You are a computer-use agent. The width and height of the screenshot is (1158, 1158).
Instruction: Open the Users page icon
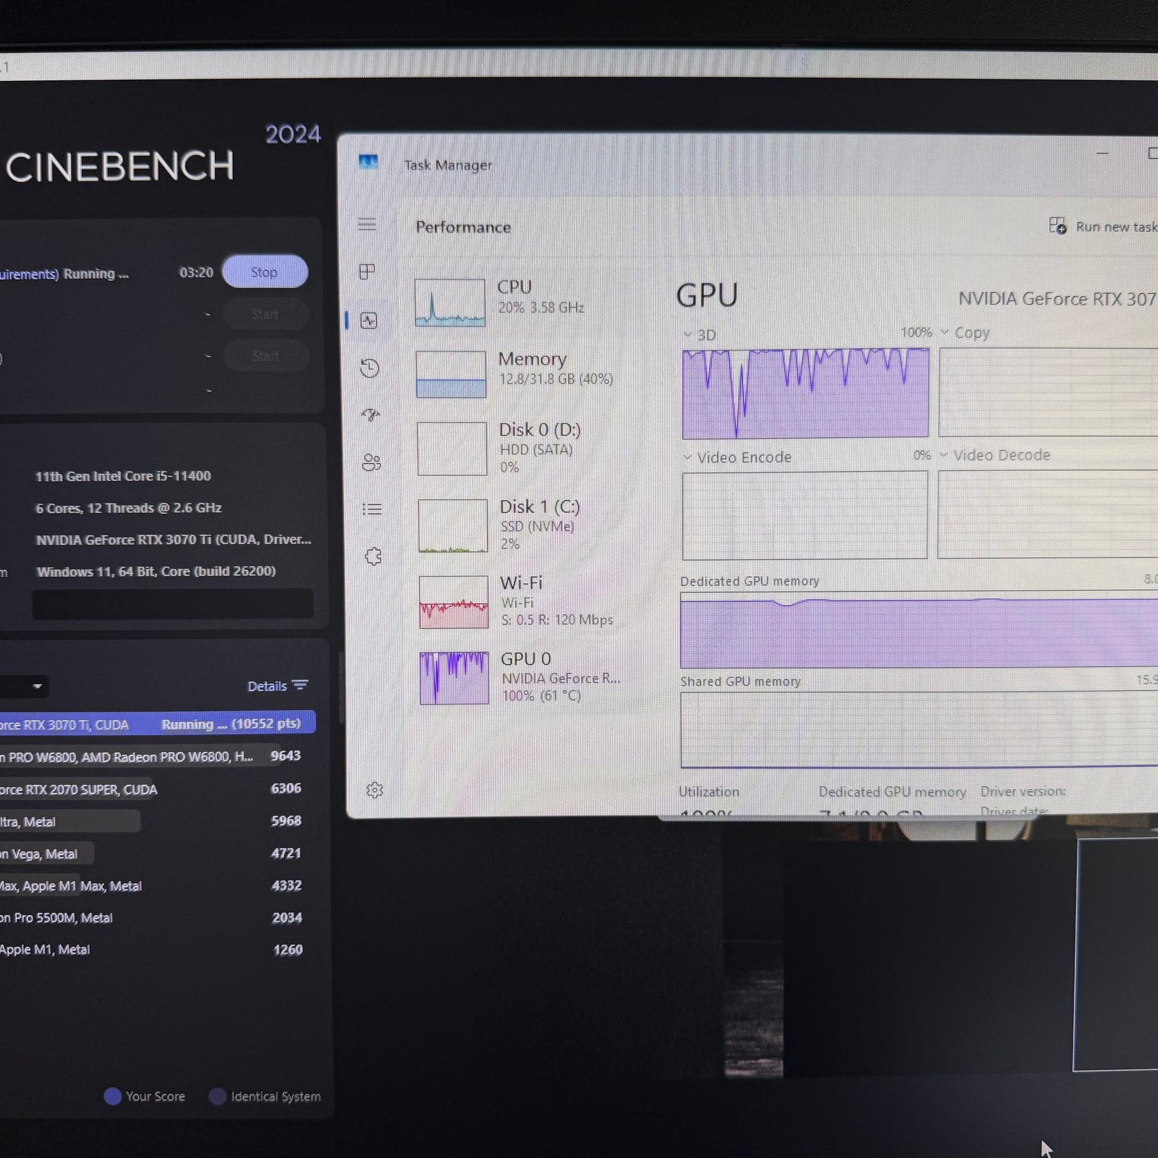click(x=371, y=462)
